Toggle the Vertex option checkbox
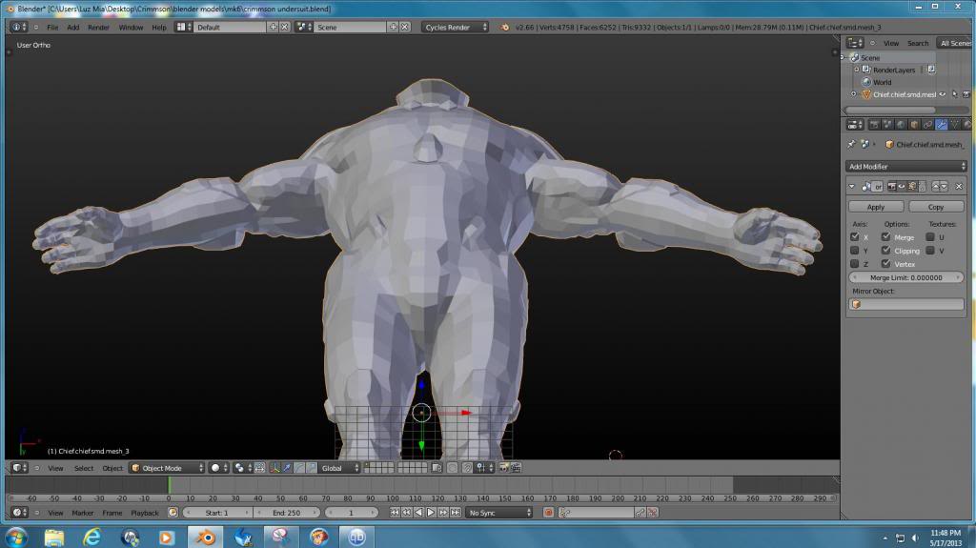Image resolution: width=976 pixels, height=548 pixels. (885, 264)
